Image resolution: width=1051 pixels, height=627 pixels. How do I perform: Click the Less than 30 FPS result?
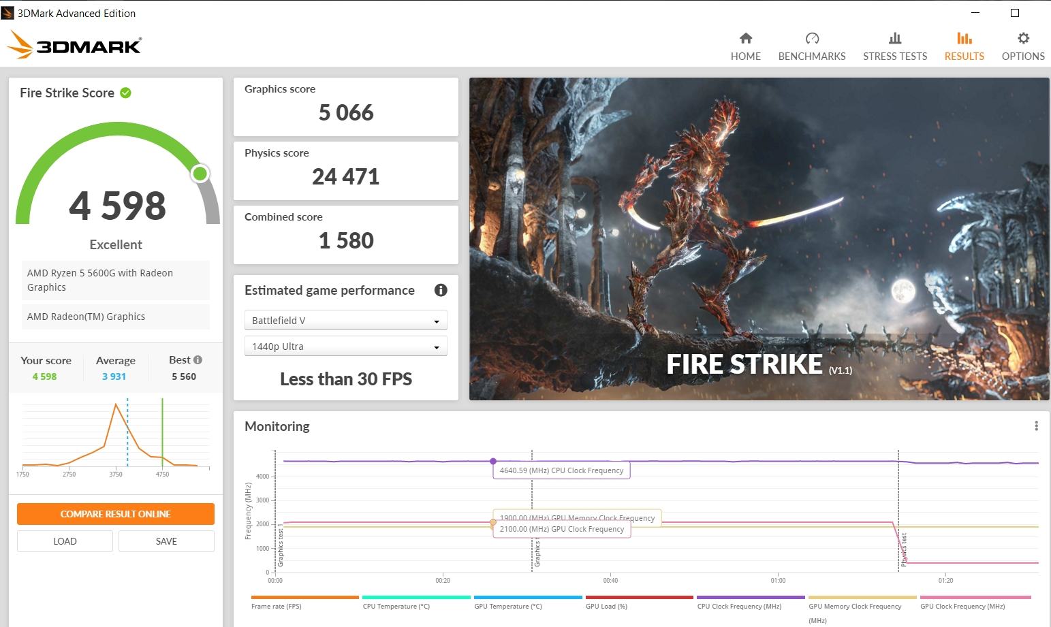pos(346,379)
